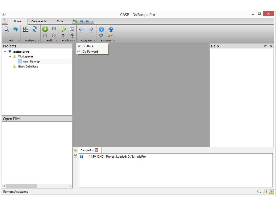Screen dimensions: 276x206
Task: Click the workspace grid layout icon
Action: click(26, 29)
